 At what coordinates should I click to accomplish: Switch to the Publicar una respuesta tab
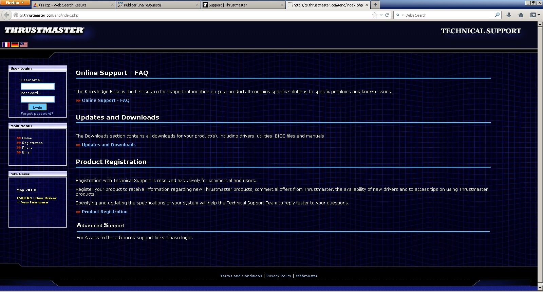[158, 5]
